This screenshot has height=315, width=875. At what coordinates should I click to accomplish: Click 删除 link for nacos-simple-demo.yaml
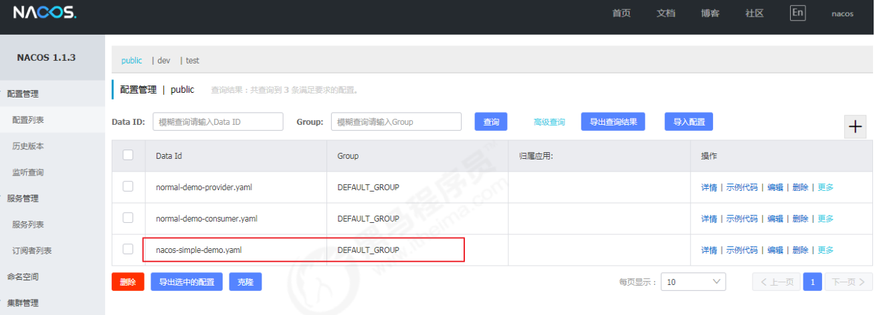click(x=800, y=250)
